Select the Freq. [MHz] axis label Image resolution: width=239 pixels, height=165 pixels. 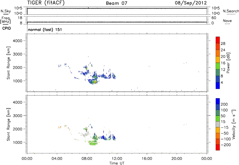(x=5, y=20)
